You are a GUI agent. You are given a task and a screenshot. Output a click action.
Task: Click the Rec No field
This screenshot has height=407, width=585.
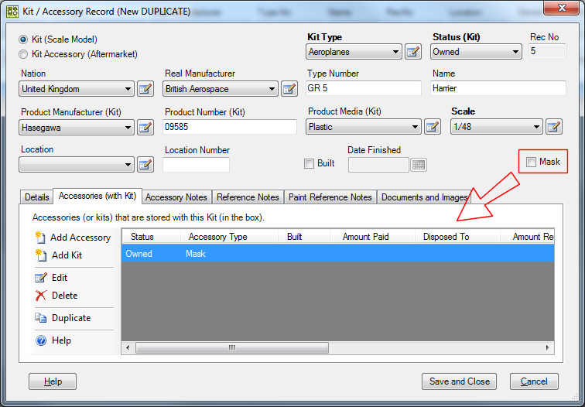547,51
